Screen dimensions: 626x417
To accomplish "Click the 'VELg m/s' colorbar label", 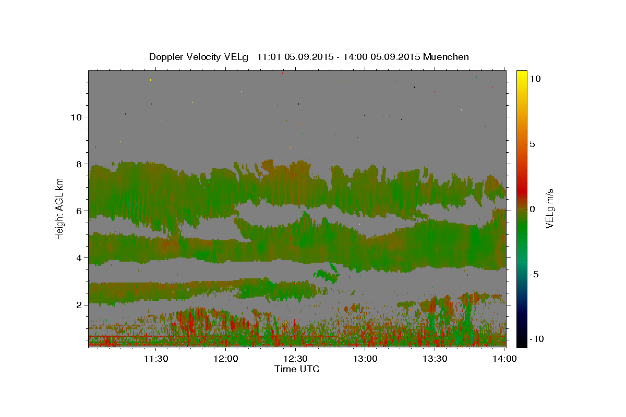I will tap(549, 208).
